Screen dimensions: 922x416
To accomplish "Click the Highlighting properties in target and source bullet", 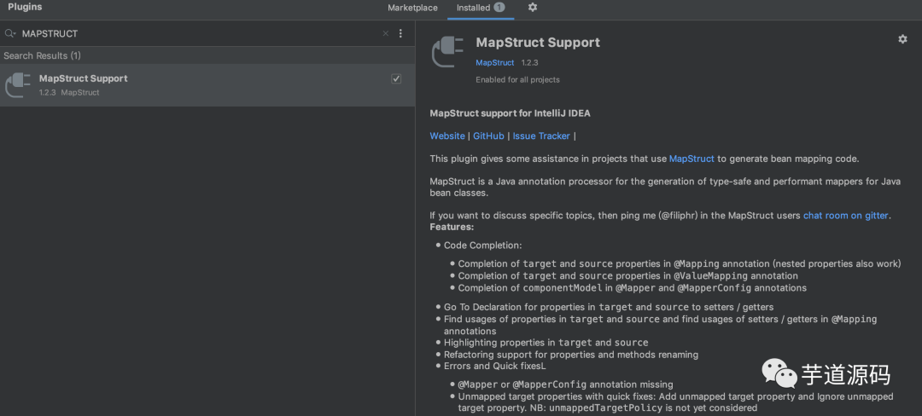I will click(546, 342).
